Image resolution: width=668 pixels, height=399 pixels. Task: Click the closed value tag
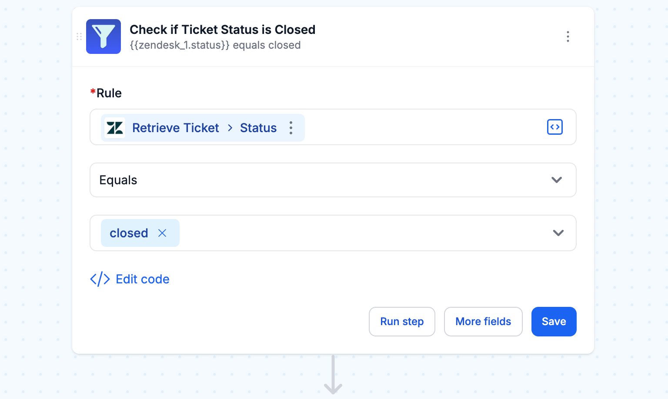tap(129, 233)
